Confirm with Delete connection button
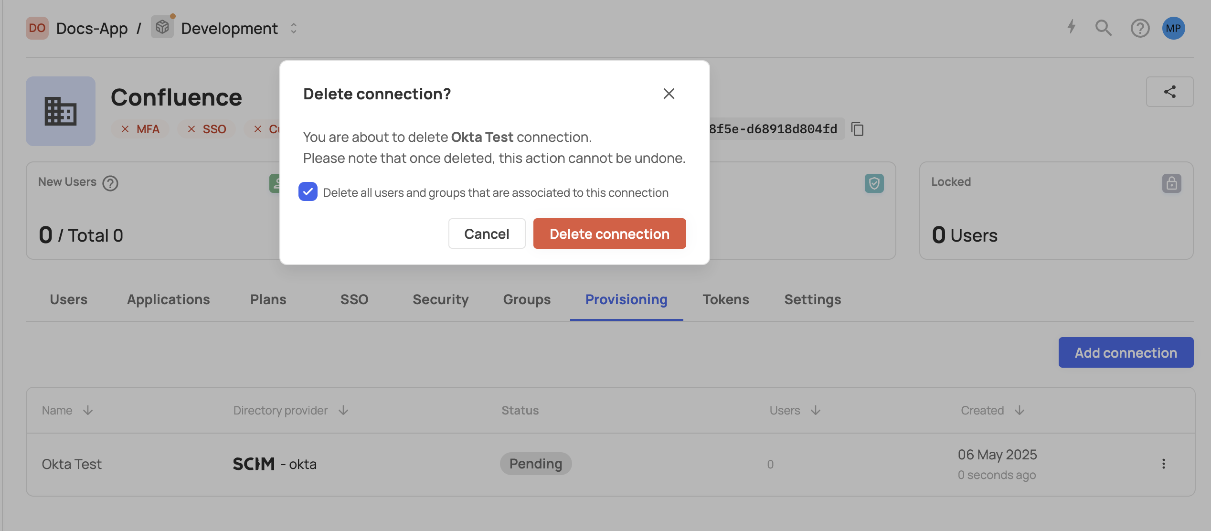This screenshot has height=531, width=1211. (609, 234)
